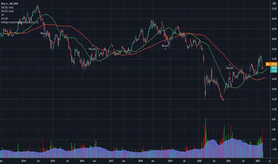Click the 2020 label on time axis

pos(200,161)
